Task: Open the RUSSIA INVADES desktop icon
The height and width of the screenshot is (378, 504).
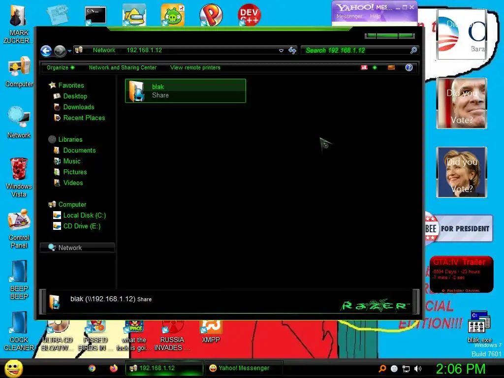Action: pyautogui.click(x=172, y=336)
